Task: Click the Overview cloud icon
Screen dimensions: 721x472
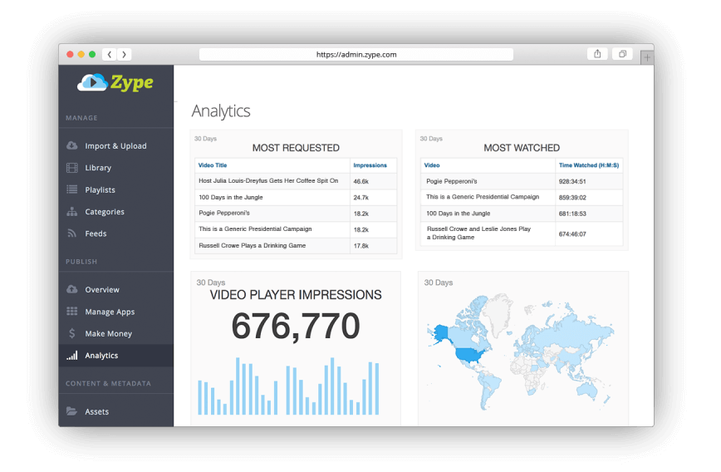Action: tap(72, 290)
